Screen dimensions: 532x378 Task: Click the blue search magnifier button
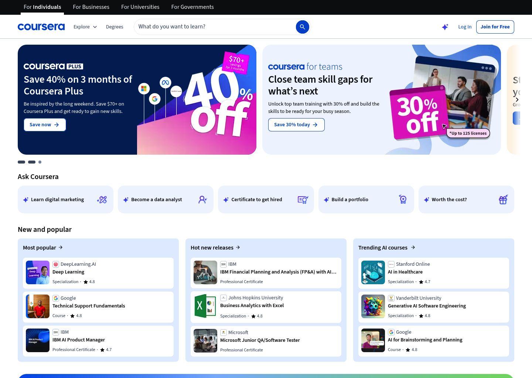tap(302, 27)
